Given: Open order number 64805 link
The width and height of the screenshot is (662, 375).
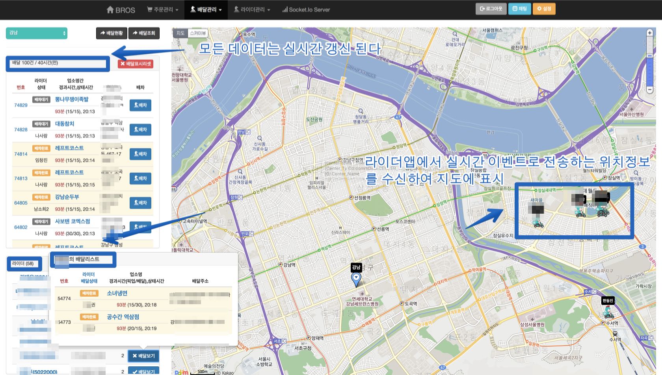Looking at the screenshot, I should click(21, 203).
